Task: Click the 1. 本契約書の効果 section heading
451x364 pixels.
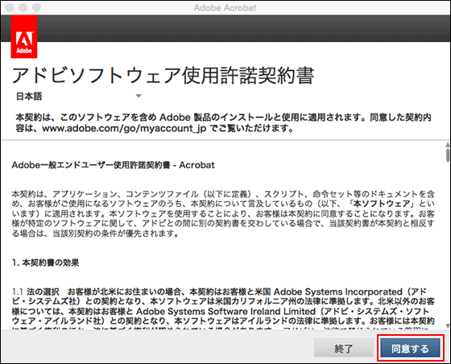Action: pyautogui.click(x=45, y=263)
